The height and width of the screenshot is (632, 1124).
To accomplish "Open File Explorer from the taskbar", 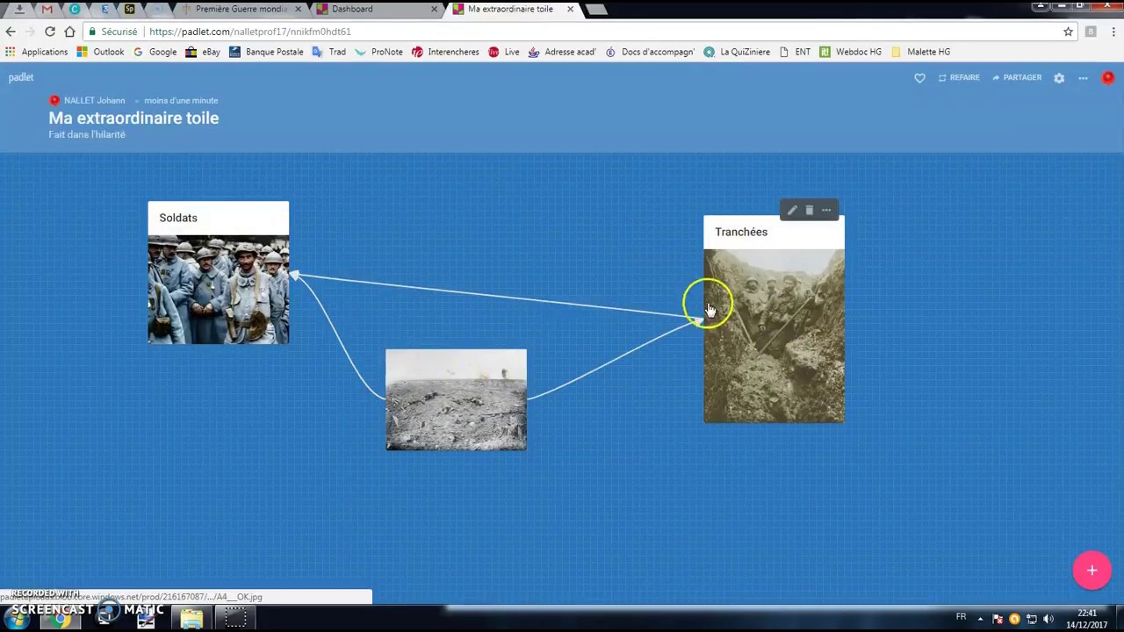I will click(x=191, y=618).
